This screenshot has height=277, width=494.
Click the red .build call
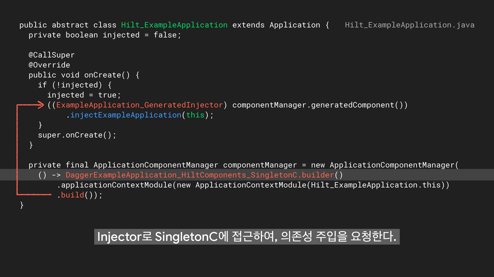click(72, 195)
